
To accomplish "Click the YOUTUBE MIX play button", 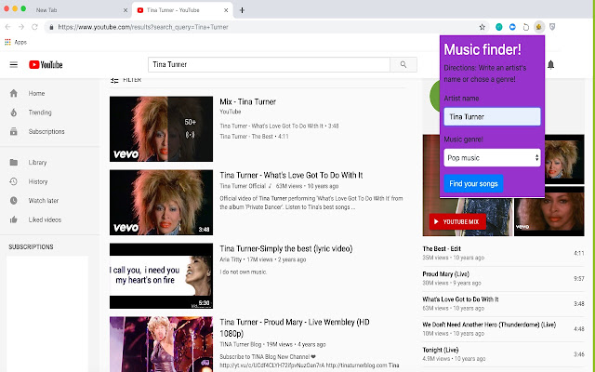I will [x=457, y=221].
